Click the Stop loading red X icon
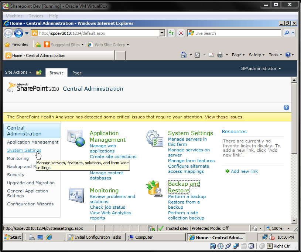301x252 pixels. point(181,33)
